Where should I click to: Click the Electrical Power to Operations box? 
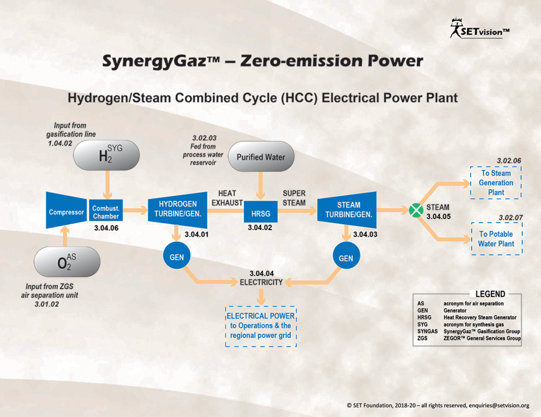pyautogui.click(x=261, y=326)
